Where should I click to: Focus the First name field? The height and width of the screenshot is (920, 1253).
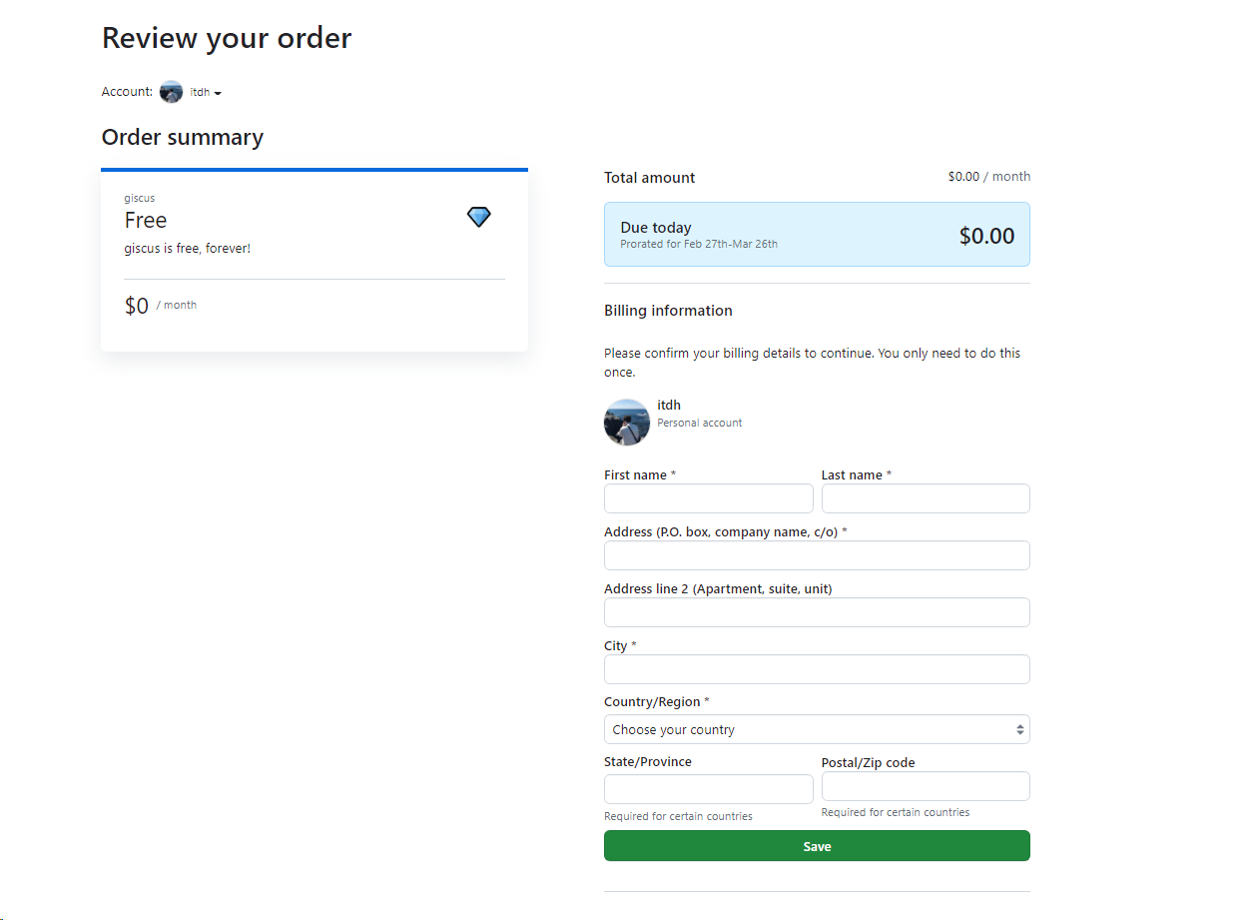(x=709, y=498)
